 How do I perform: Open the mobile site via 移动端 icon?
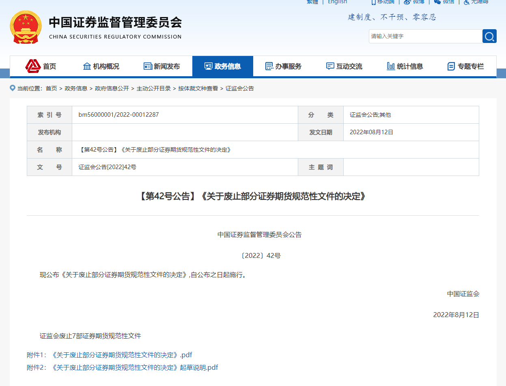[374, 2]
